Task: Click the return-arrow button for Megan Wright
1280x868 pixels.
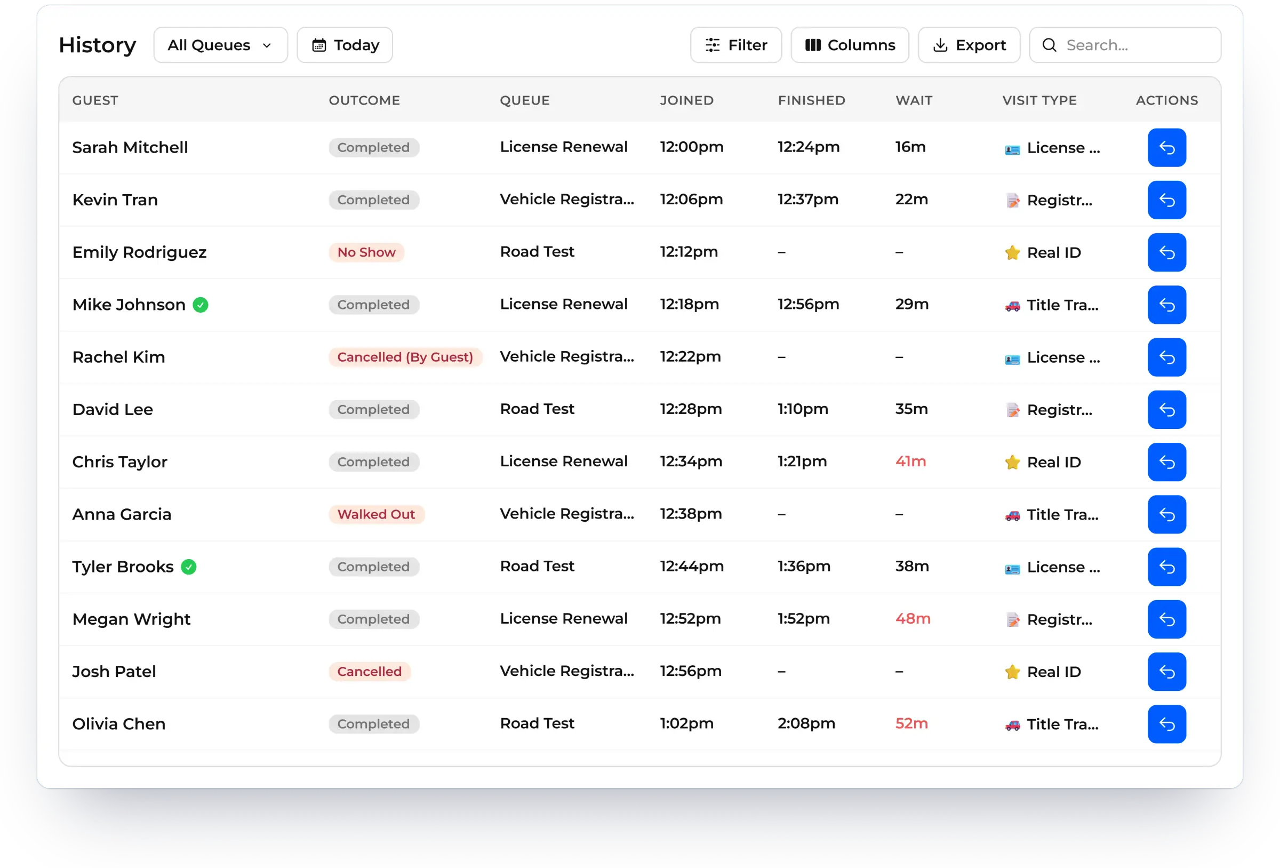Action: pyautogui.click(x=1166, y=619)
